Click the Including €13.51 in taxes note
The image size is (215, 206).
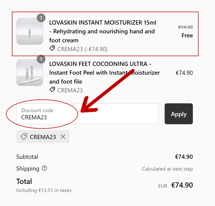[x=44, y=190]
